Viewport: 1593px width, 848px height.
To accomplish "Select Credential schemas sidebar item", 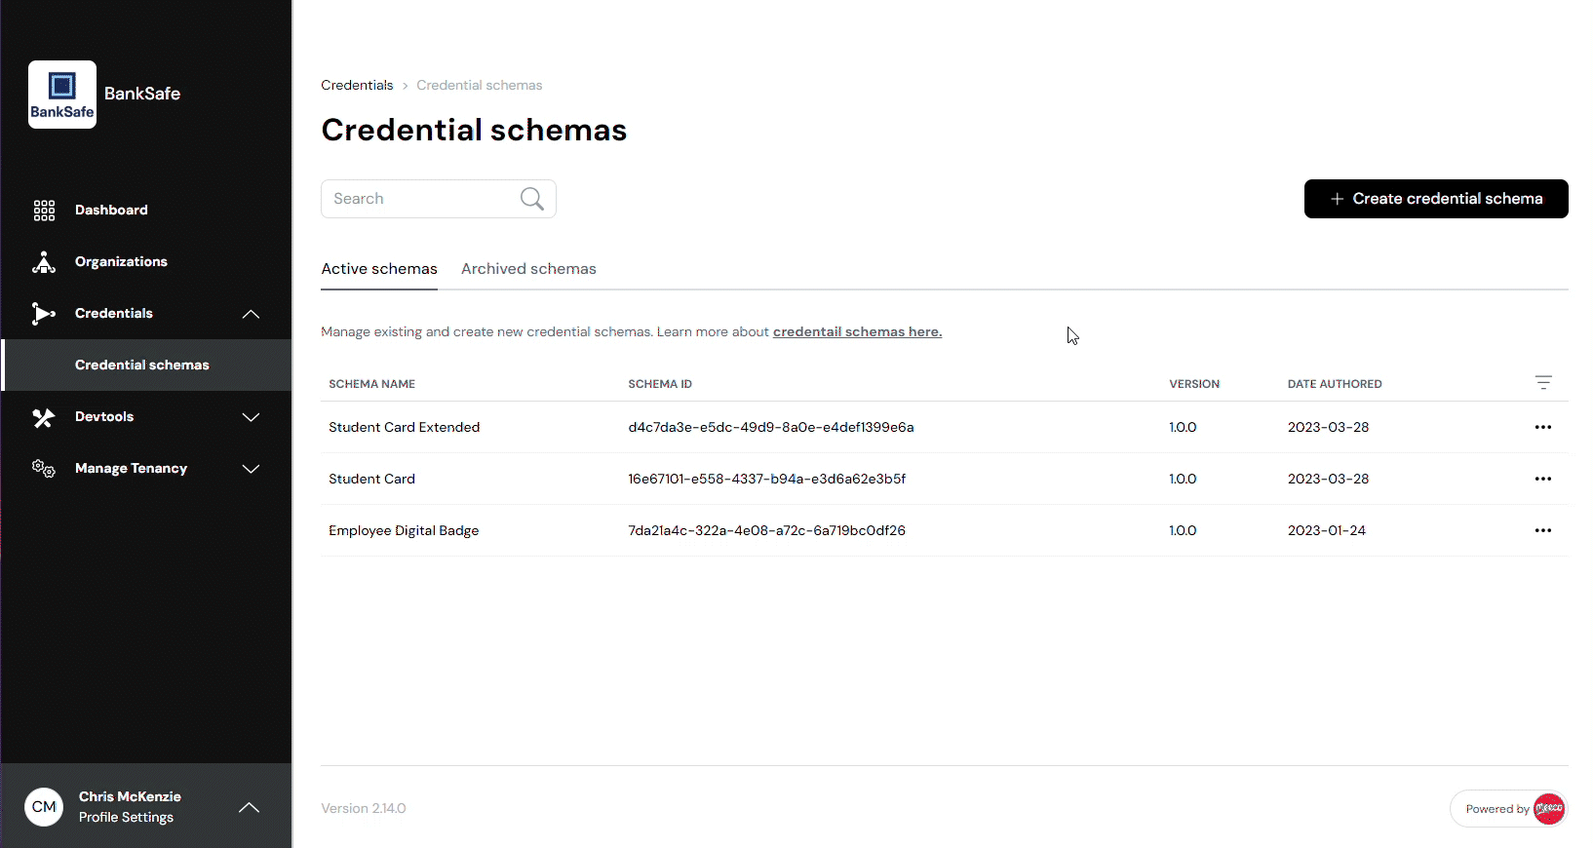I will (x=146, y=365).
